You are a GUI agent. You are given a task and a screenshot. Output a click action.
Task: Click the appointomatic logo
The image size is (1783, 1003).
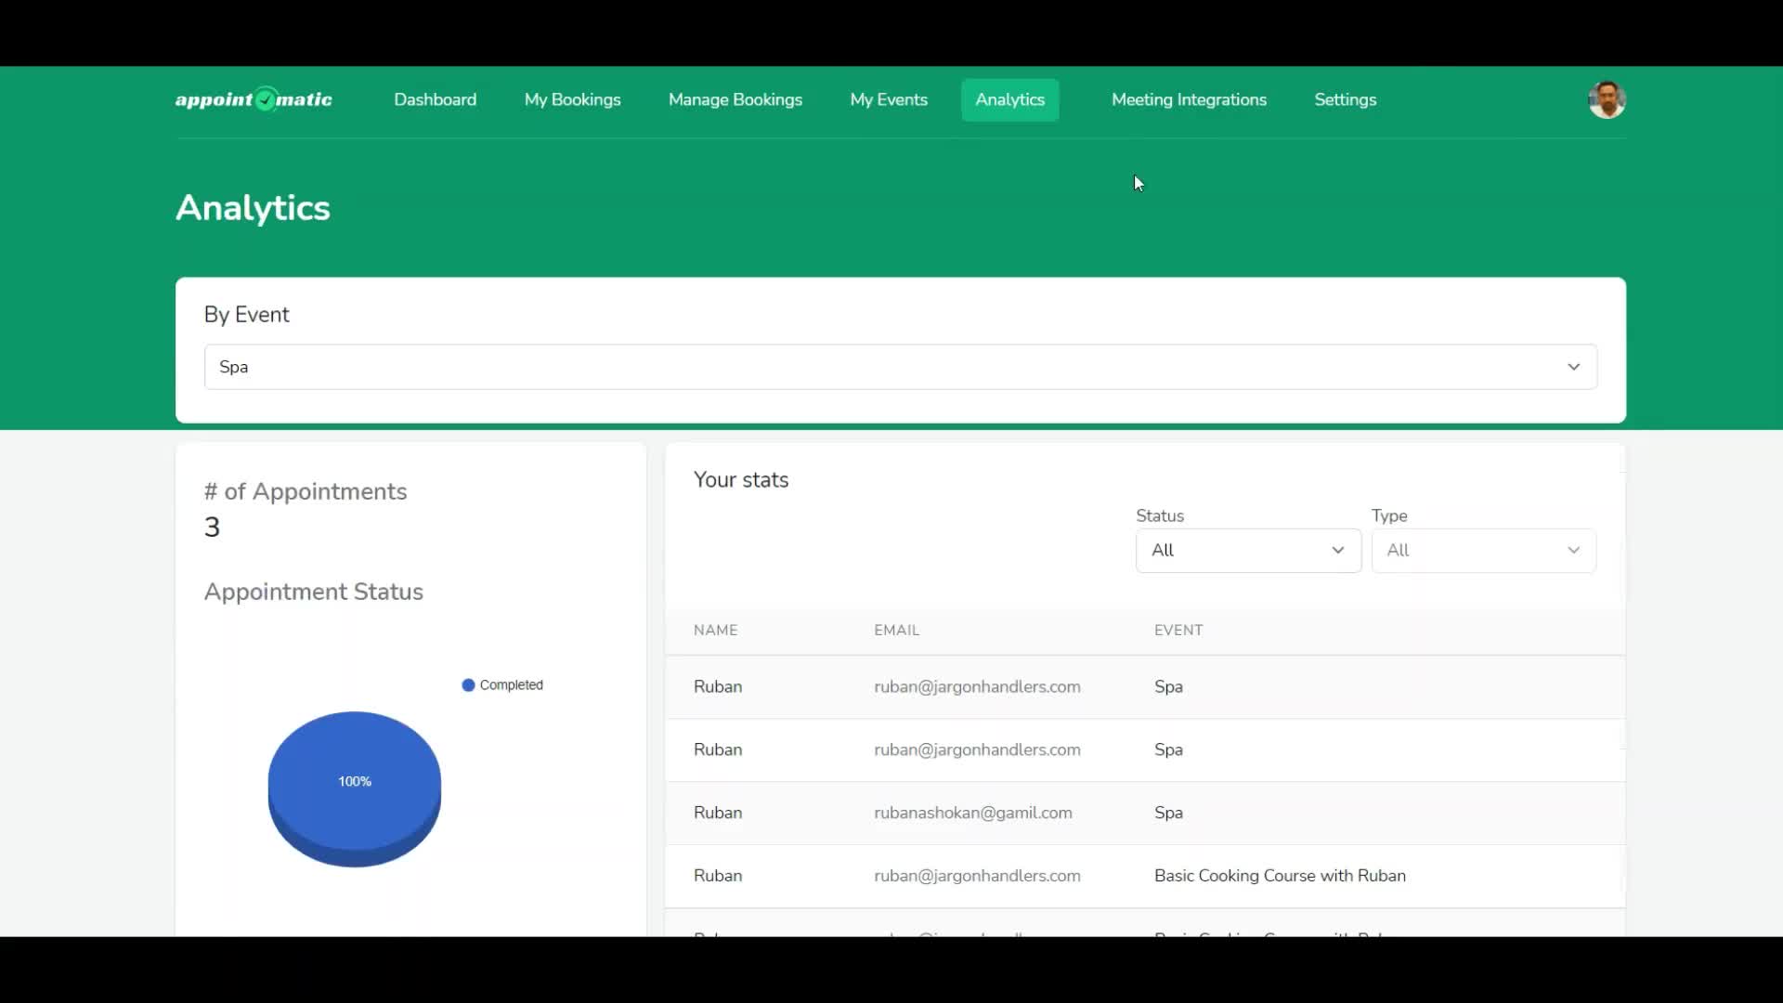pyautogui.click(x=254, y=99)
